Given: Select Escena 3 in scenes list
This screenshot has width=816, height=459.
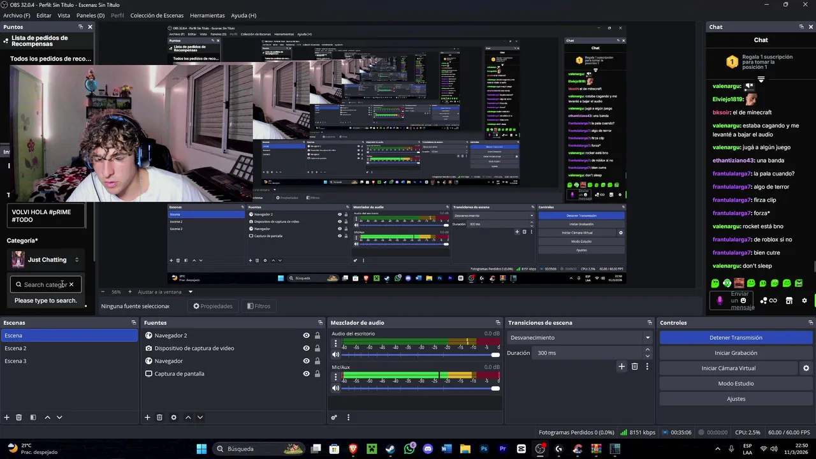Looking at the screenshot, I should tap(69, 361).
